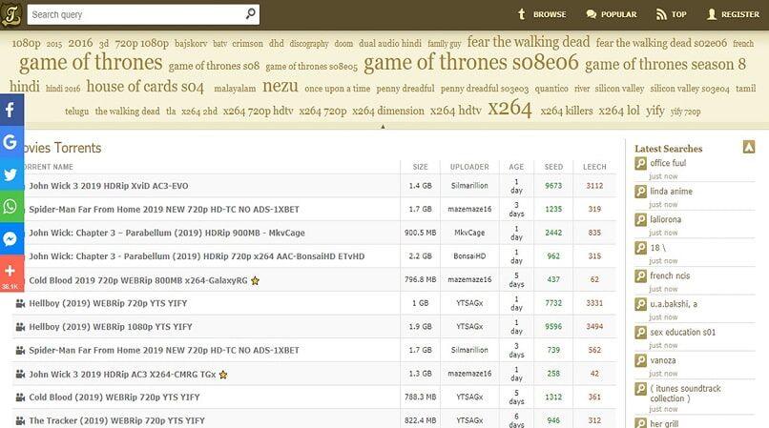Open John Wick Chapter 3 MkvCage torrent
769x428 pixels.
click(167, 233)
